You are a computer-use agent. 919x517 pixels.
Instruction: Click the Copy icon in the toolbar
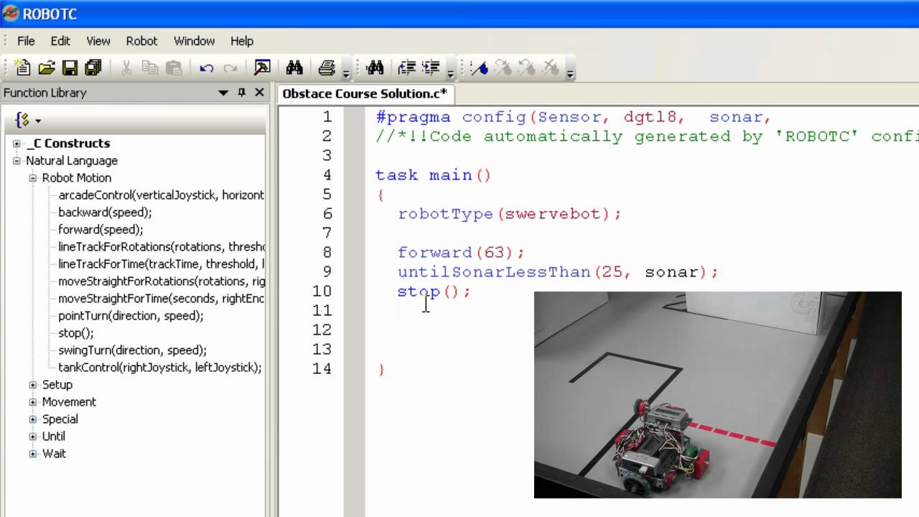click(x=150, y=68)
